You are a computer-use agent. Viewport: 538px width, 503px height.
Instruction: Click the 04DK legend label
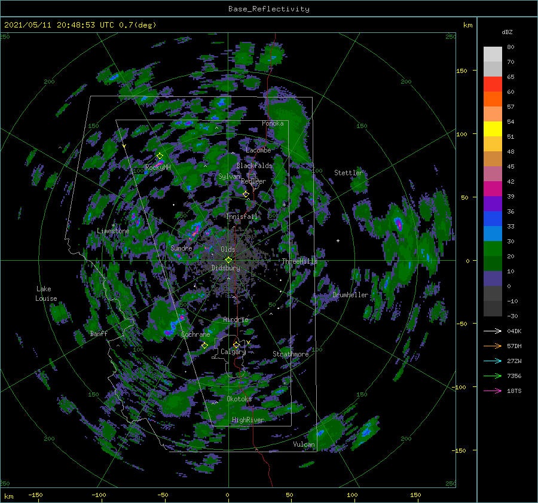tap(514, 331)
